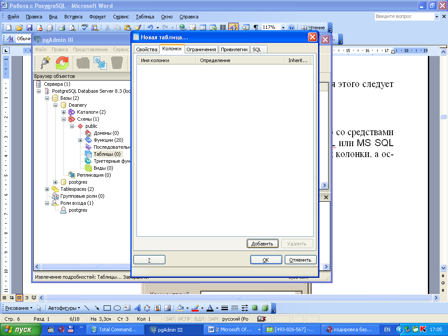Select the Rectangle drawing tool
Viewport: 448px width, 336px height.
(107, 308)
